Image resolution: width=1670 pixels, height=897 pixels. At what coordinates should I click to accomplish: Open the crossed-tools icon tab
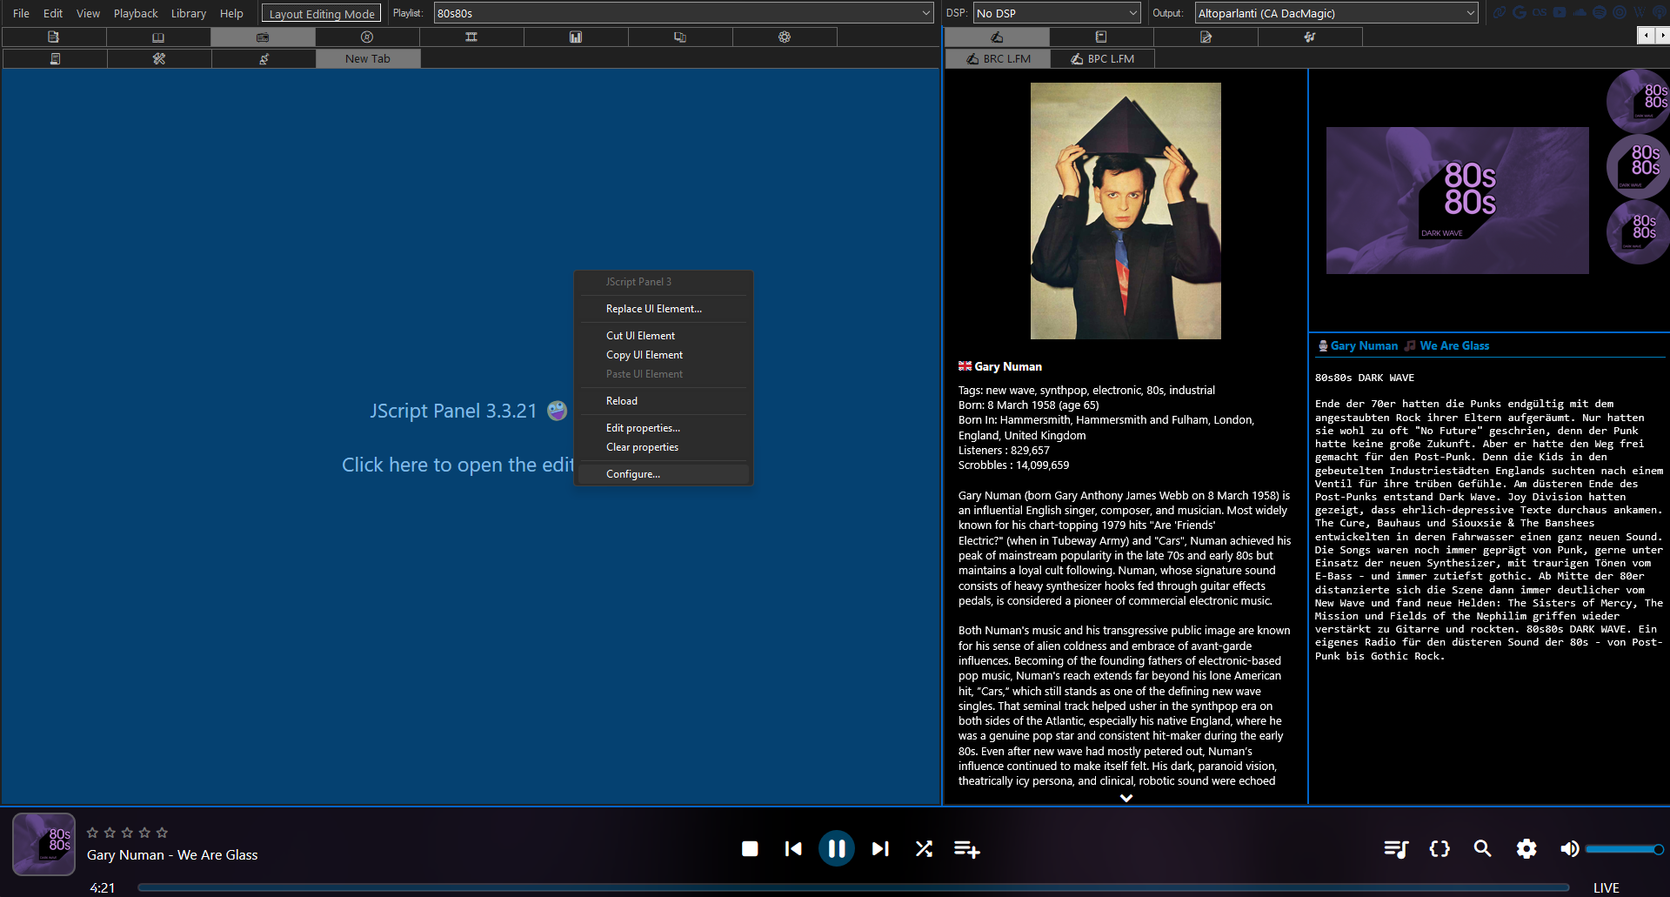(159, 58)
